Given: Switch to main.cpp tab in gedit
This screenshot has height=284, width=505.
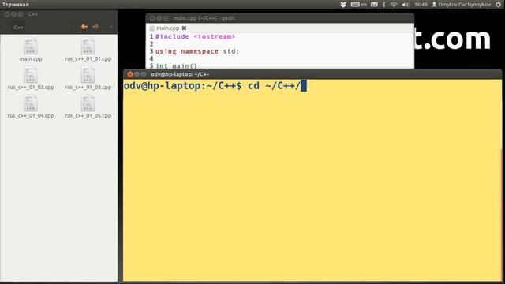Looking at the screenshot, I should [x=167, y=28].
